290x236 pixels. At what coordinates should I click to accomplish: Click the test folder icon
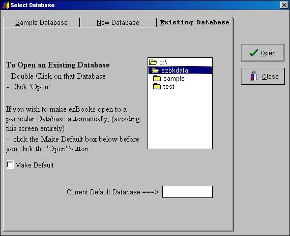coord(157,86)
